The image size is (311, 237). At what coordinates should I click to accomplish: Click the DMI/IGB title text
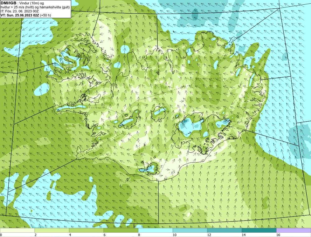pos(8,3)
